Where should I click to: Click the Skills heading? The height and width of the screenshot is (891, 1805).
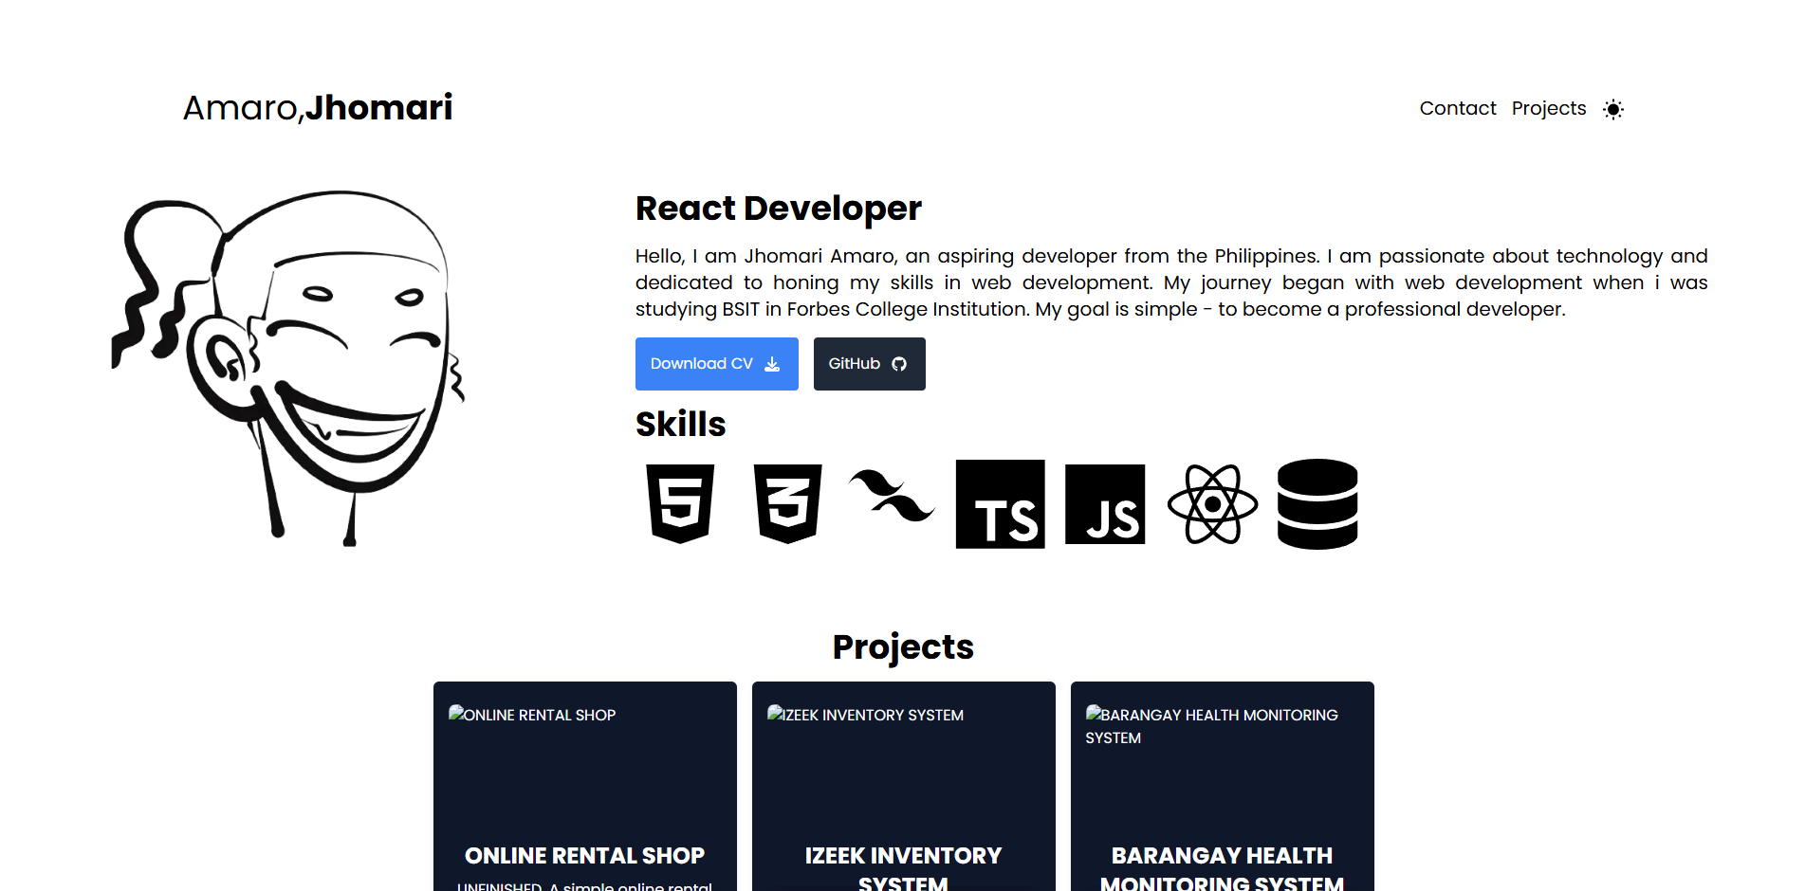680,424
